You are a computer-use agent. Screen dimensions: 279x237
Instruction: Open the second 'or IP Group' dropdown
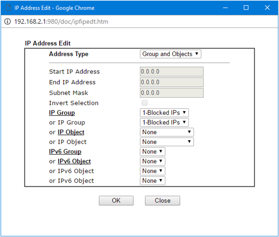pyautogui.click(x=164, y=122)
